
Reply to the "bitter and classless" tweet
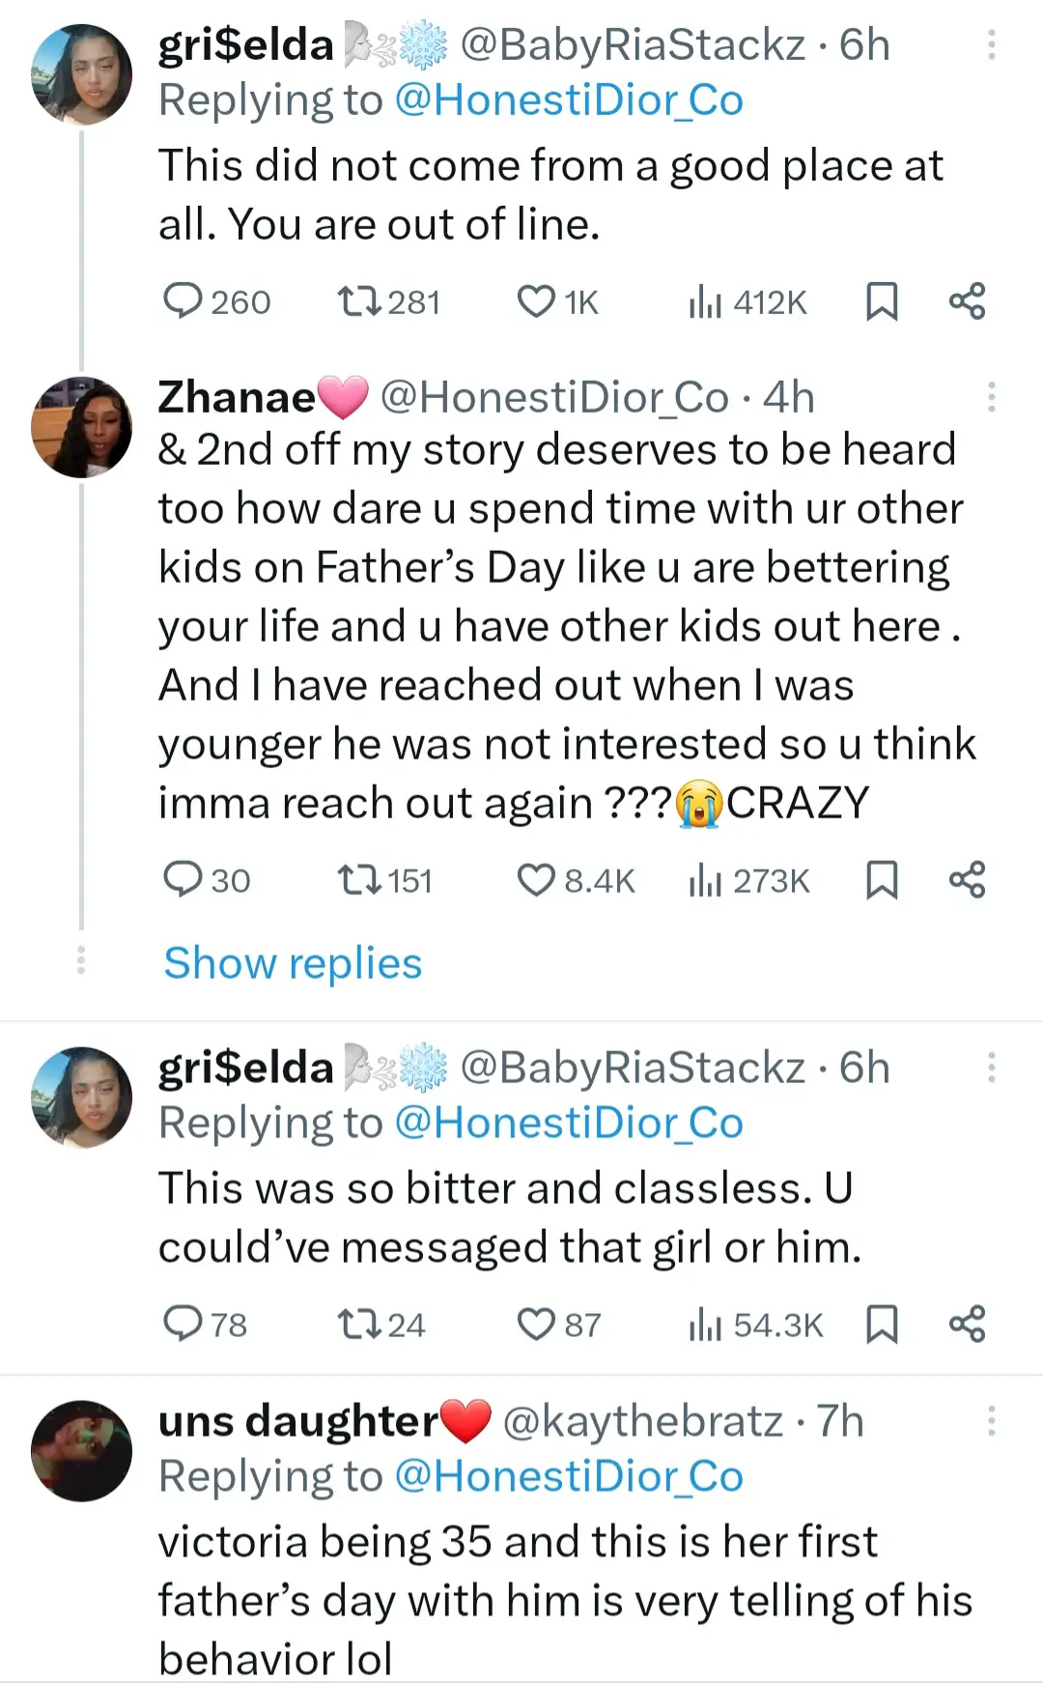[x=182, y=1324]
